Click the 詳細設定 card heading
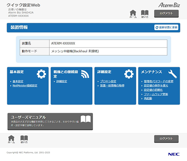The width and height of the screenshot is (187, 161). 104,72
